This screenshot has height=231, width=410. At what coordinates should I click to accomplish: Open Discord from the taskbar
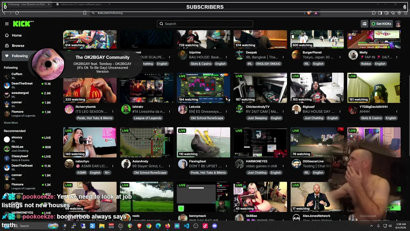(x=215, y=226)
